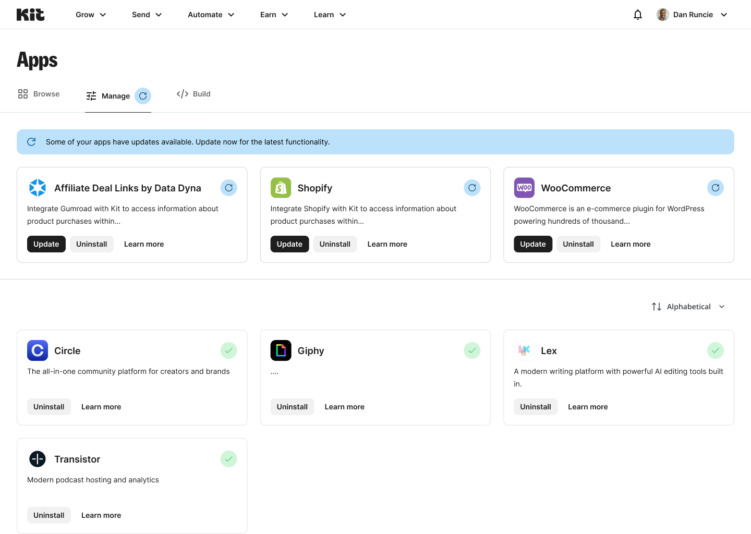Uninstall the Lex app
Screen dimensions: 751x534
[536, 407]
